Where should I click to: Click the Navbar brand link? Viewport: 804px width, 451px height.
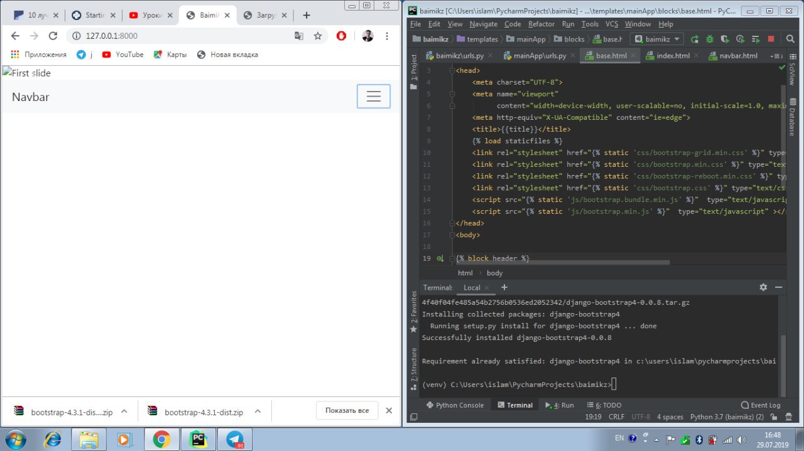click(30, 97)
